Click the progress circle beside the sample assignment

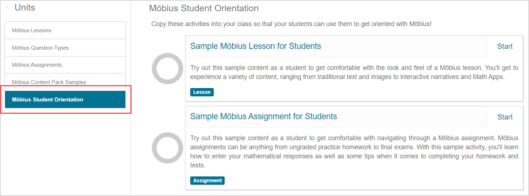[167, 148]
